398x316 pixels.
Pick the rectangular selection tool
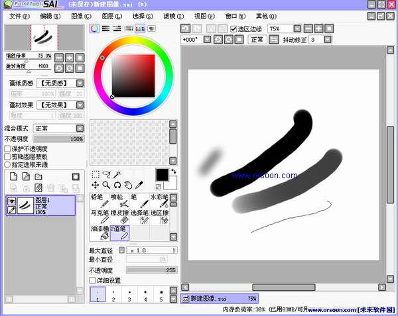tap(95, 175)
